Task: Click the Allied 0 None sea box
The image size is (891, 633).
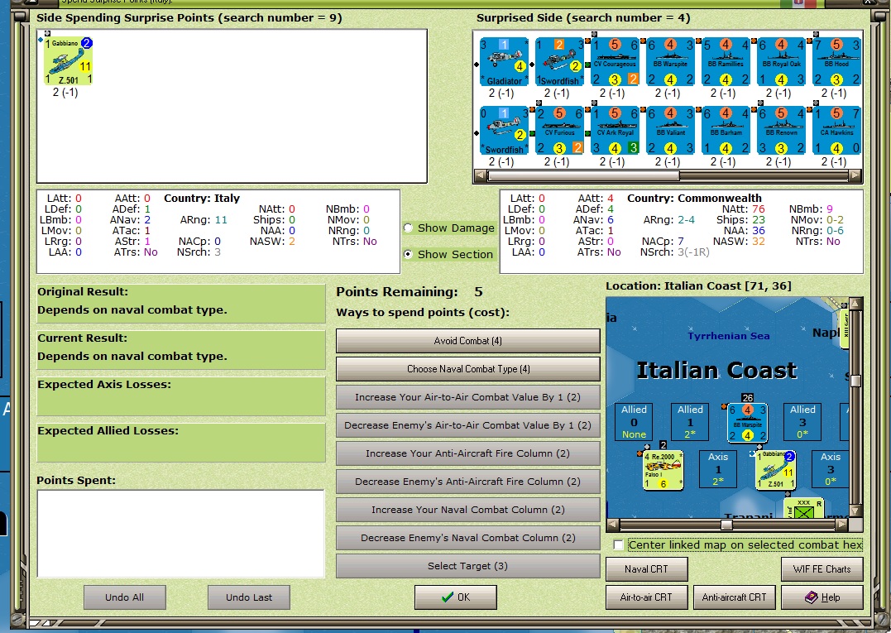Action: [634, 422]
